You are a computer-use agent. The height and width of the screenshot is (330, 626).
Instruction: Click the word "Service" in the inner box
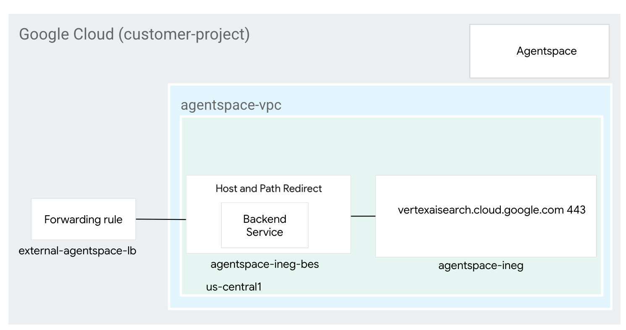(x=265, y=232)
